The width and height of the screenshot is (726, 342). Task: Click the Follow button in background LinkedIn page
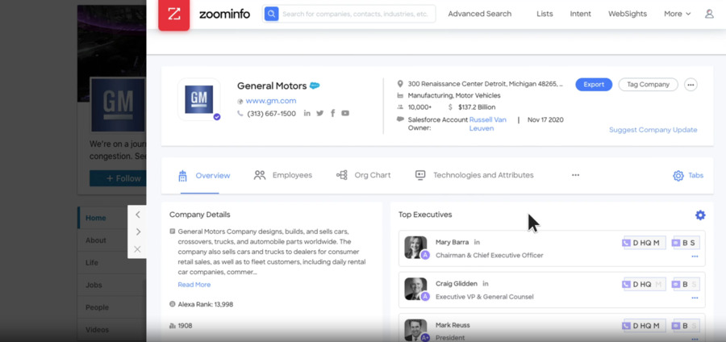(x=118, y=178)
